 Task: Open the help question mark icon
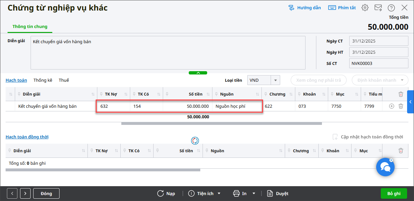391,8
